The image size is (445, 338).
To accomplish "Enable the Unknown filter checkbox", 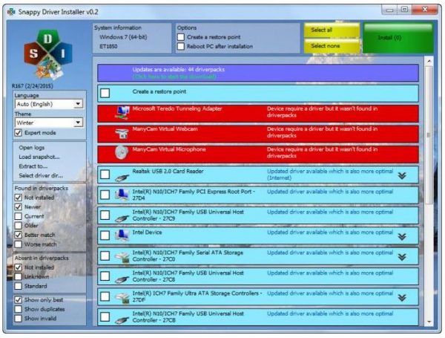I will pos(18,276).
